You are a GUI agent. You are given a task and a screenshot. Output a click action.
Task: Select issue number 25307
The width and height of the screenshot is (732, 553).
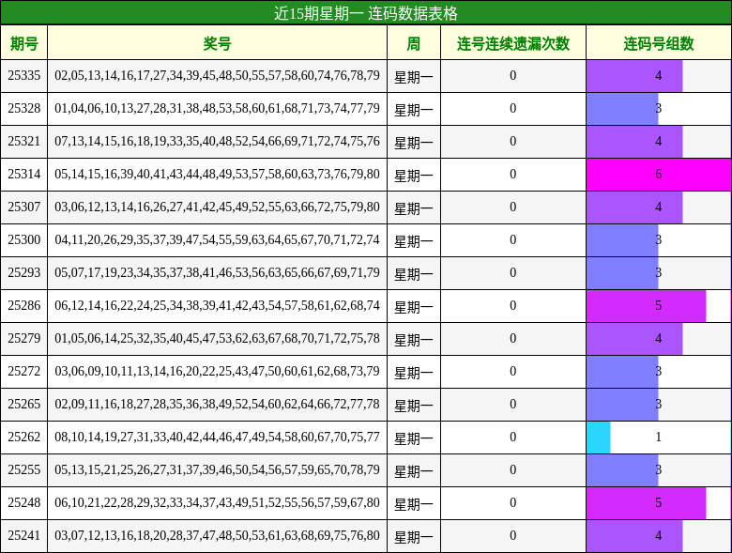point(24,207)
